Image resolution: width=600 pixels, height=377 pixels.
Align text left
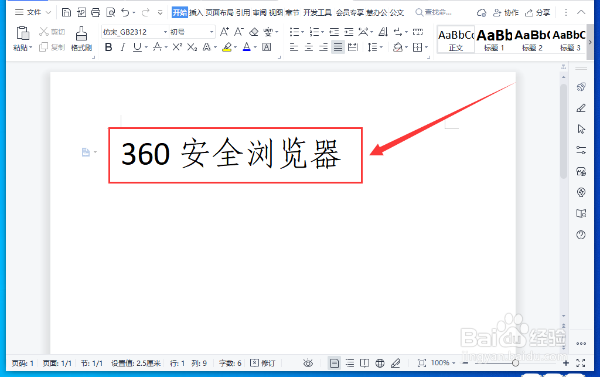[294, 47]
